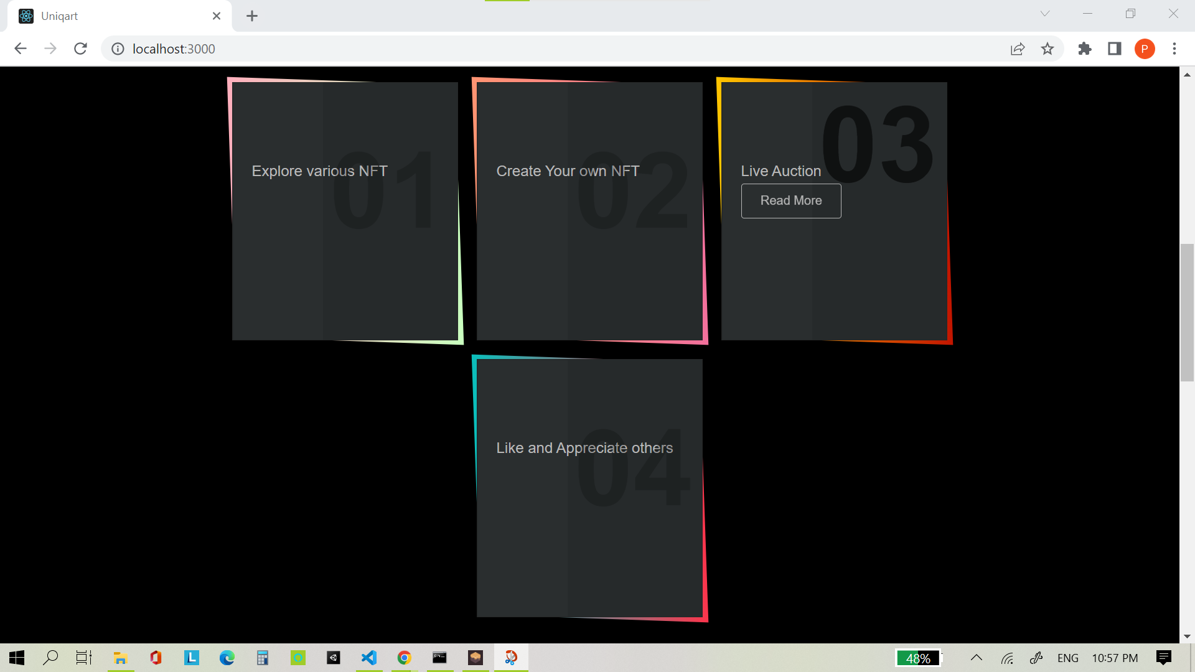Viewport: 1195px width, 672px height.
Task: Toggle the browser side panel
Action: [1114, 49]
